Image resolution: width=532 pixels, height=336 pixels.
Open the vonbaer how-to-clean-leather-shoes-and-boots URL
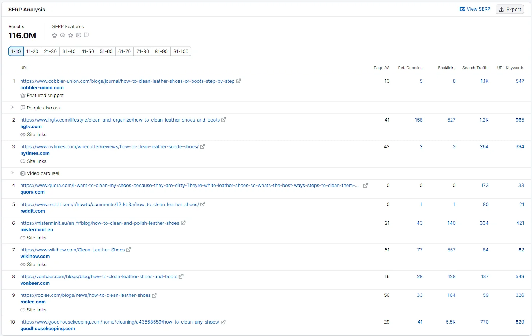click(x=99, y=277)
